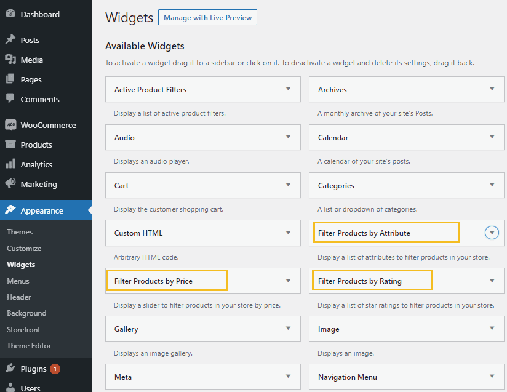The height and width of the screenshot is (392, 507).
Task: Open the Menus submenu item
Action: point(18,281)
